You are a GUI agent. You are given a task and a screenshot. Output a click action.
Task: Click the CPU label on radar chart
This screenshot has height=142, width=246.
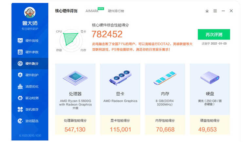click(59, 31)
